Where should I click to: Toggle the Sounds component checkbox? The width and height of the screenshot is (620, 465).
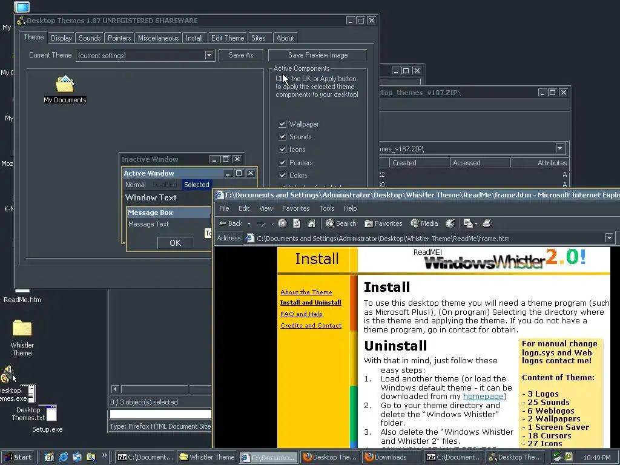(x=282, y=136)
